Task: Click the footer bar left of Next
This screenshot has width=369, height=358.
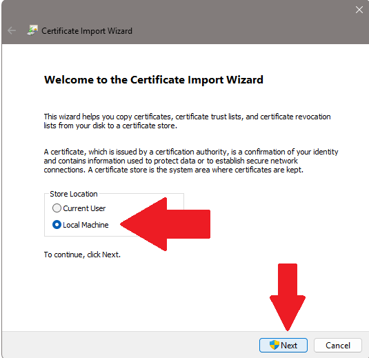Action: tap(130, 345)
